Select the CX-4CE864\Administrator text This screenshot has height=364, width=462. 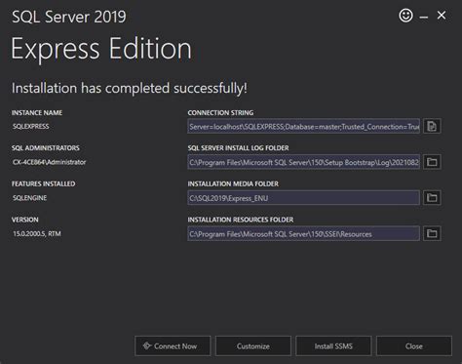pyautogui.click(x=49, y=162)
